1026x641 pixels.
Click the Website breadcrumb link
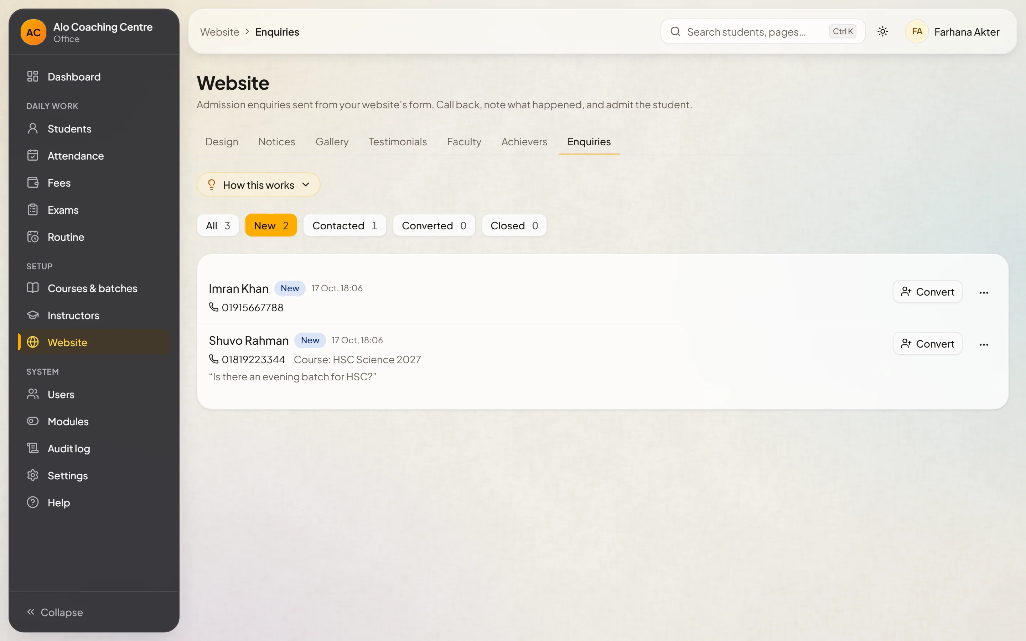click(219, 32)
